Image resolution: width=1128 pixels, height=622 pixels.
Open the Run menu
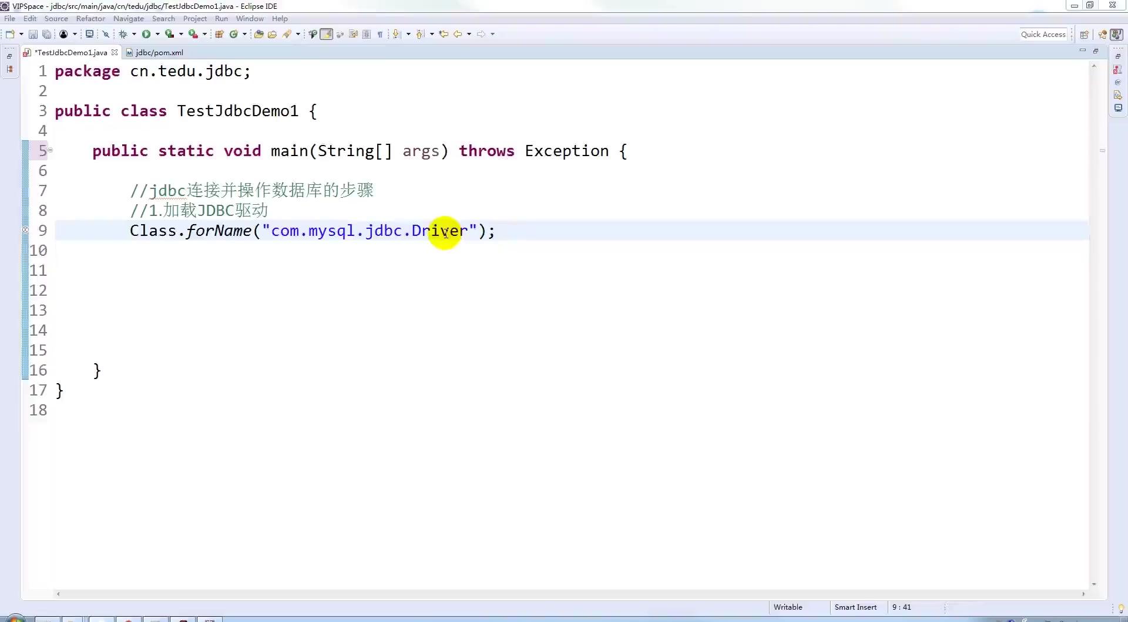(221, 19)
